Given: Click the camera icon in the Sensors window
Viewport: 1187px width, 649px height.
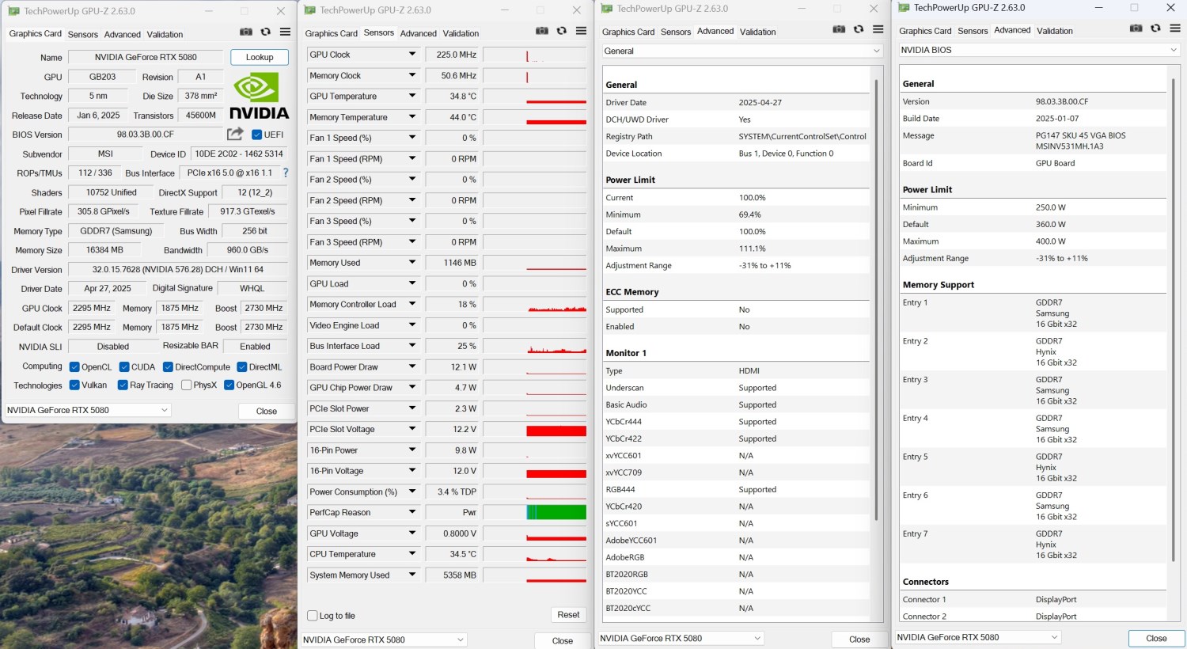Looking at the screenshot, I should click(x=542, y=31).
